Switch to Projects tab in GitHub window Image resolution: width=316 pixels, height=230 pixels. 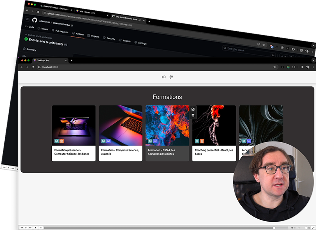[93, 36]
